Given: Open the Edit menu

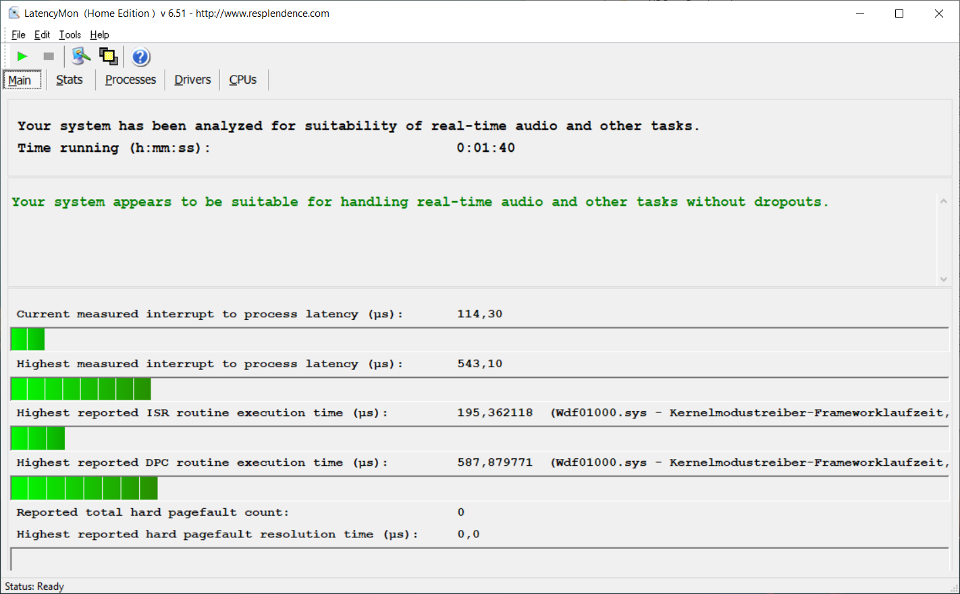Looking at the screenshot, I should (42, 35).
